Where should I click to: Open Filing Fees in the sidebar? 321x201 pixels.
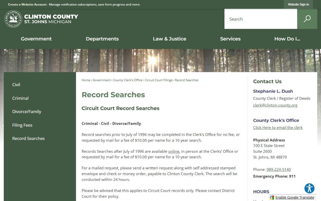pyautogui.click(x=22, y=125)
